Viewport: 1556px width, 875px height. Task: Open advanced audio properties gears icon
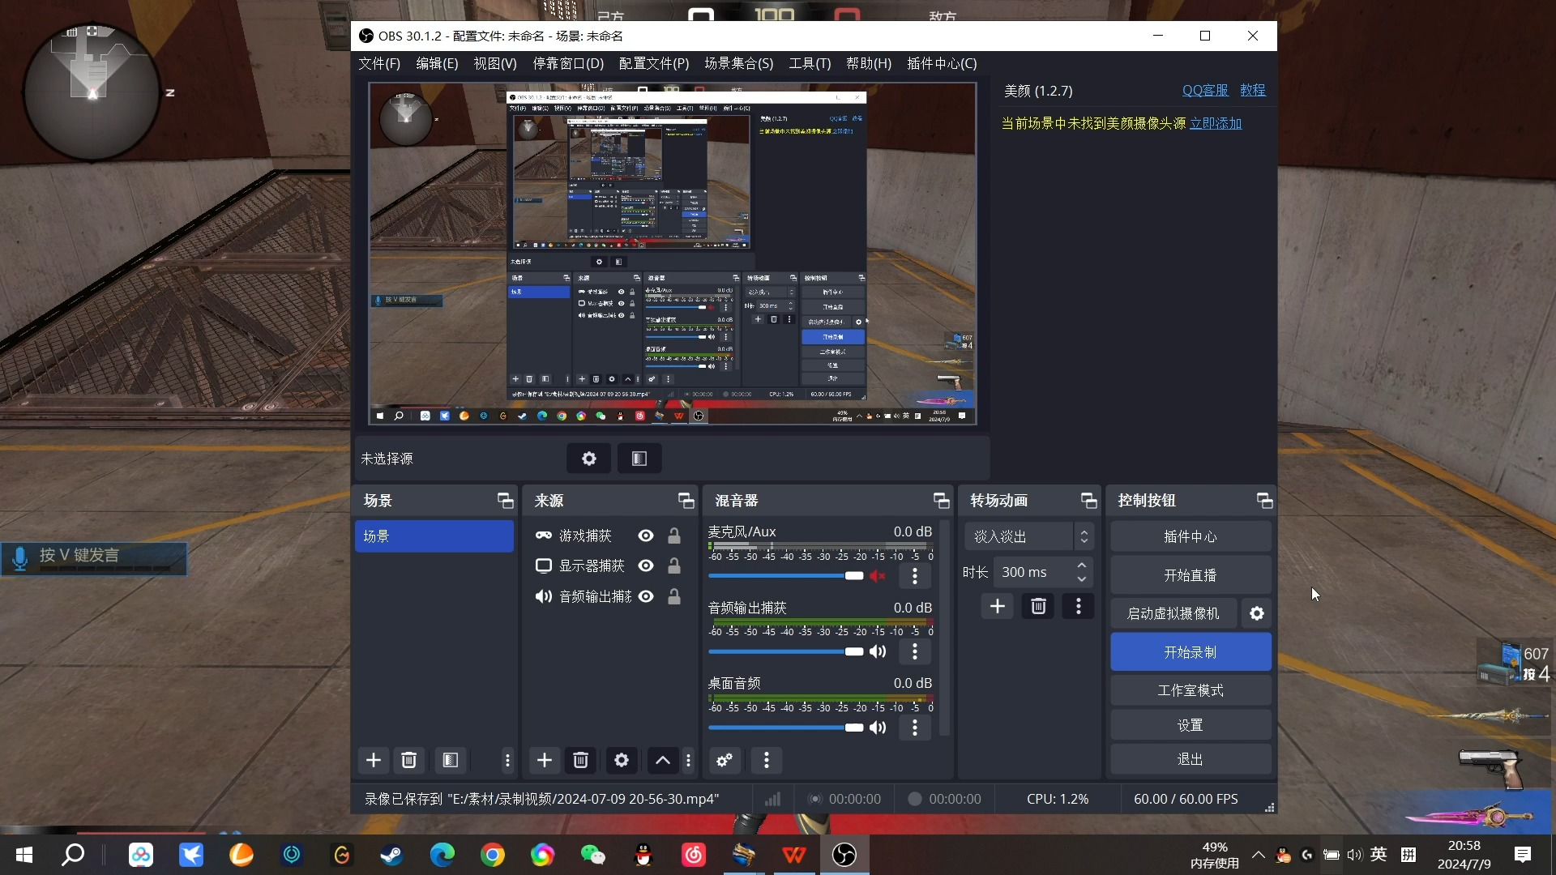[725, 760]
